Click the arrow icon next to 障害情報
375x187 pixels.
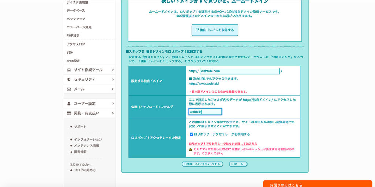[x=71, y=152]
